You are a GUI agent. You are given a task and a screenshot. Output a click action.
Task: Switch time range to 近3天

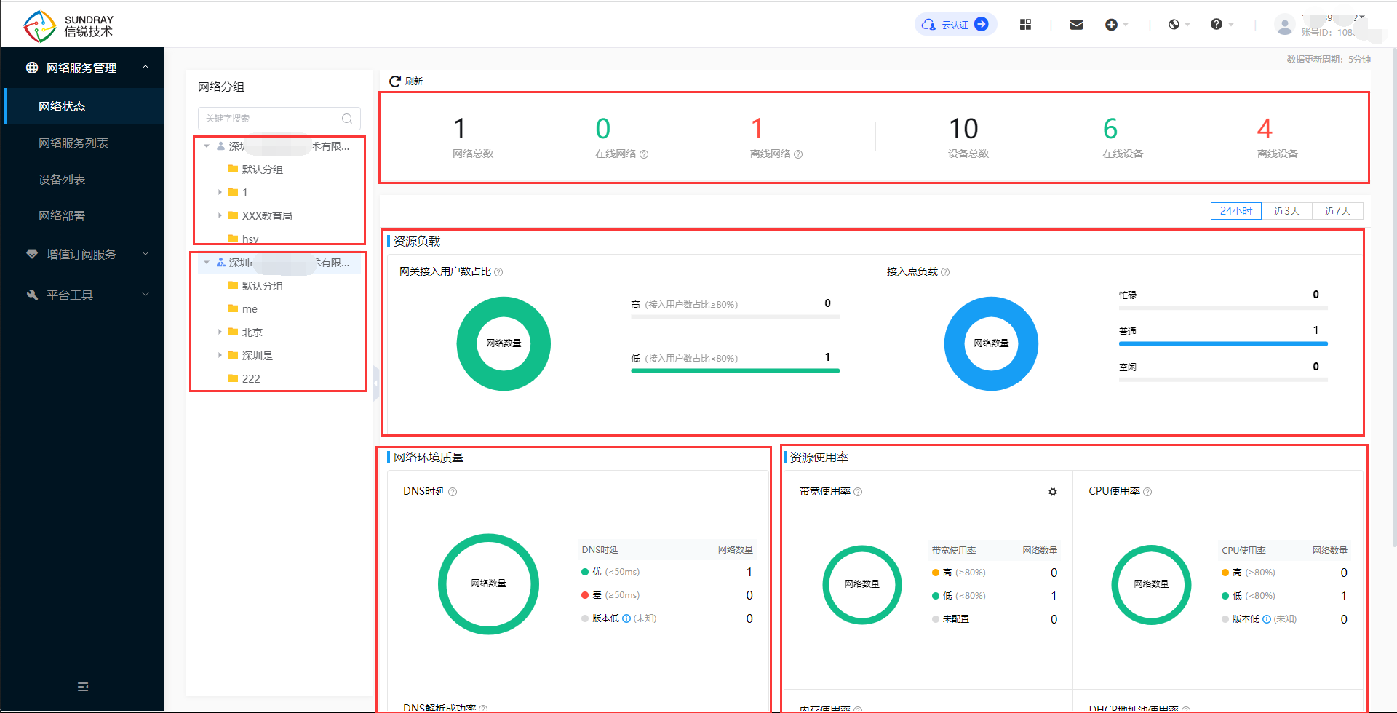1286,211
